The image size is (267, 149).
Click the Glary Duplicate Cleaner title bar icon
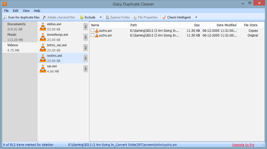(x=5, y=4)
